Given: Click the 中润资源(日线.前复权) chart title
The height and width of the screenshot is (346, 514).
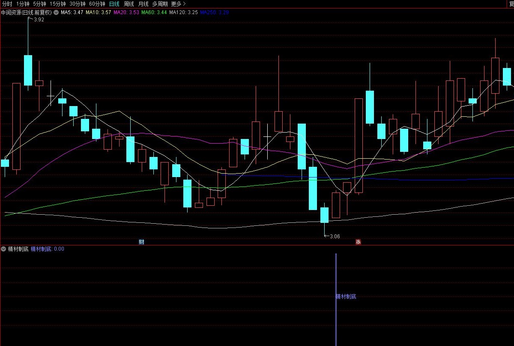Looking at the screenshot, I should 26,12.
